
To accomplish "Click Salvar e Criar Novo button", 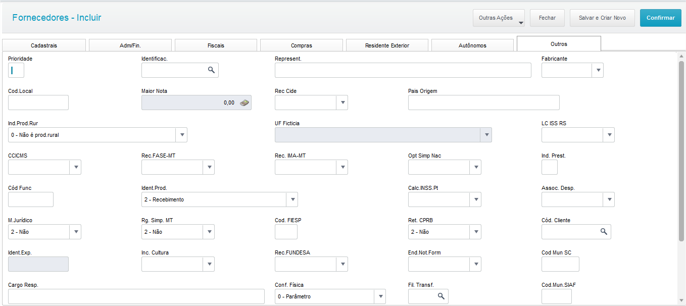I will (x=602, y=18).
